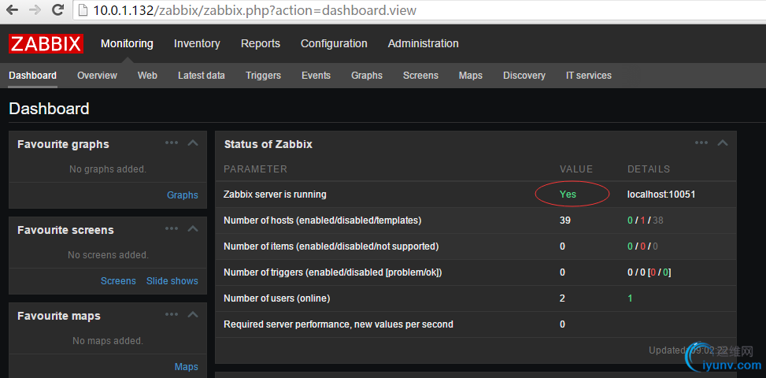Image resolution: width=766 pixels, height=378 pixels.
Task: Open Favourite graphs three-dot menu
Action: pyautogui.click(x=172, y=143)
